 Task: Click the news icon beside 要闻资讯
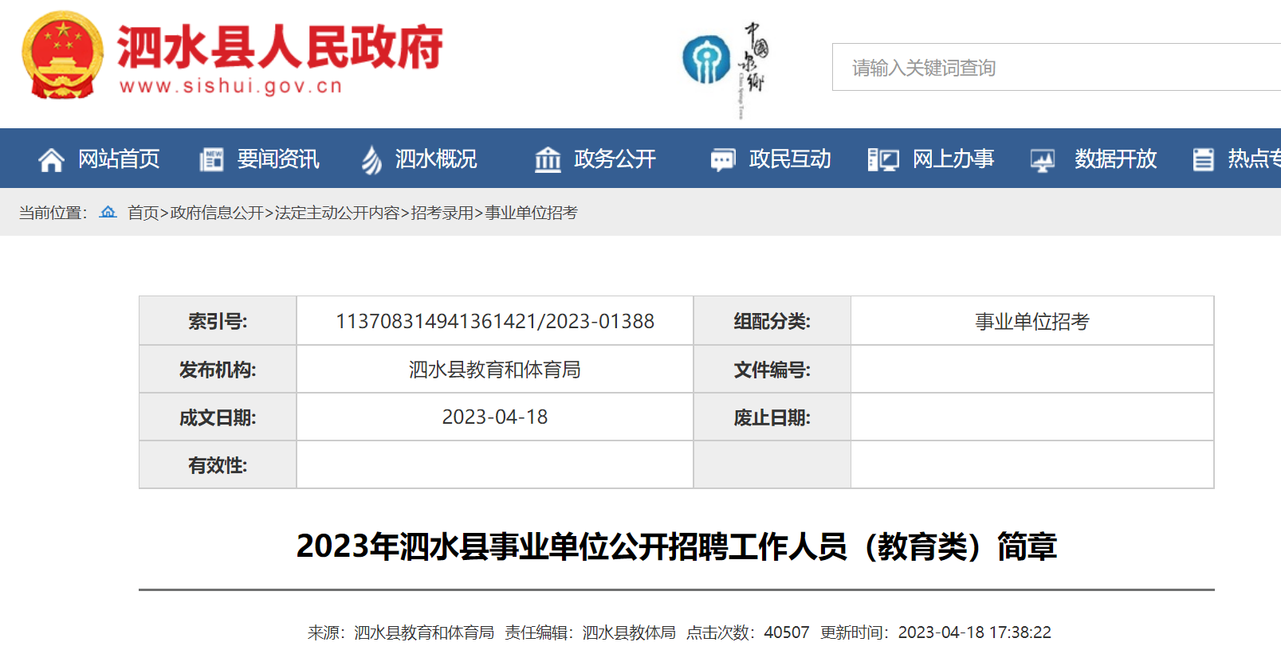click(211, 160)
